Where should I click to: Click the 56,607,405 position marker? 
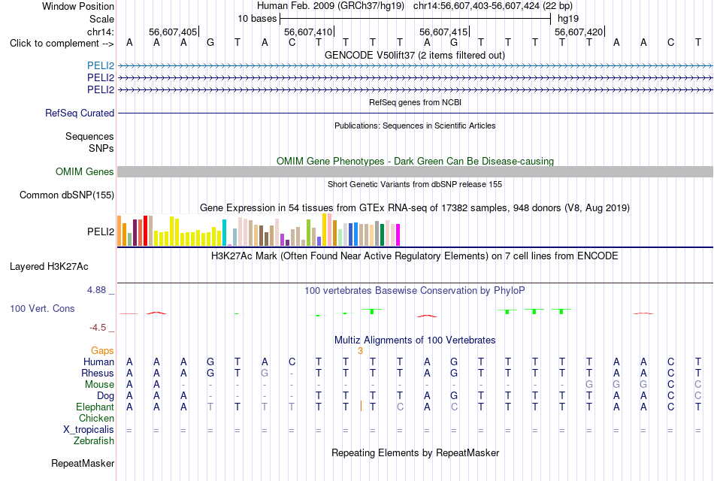click(173, 32)
